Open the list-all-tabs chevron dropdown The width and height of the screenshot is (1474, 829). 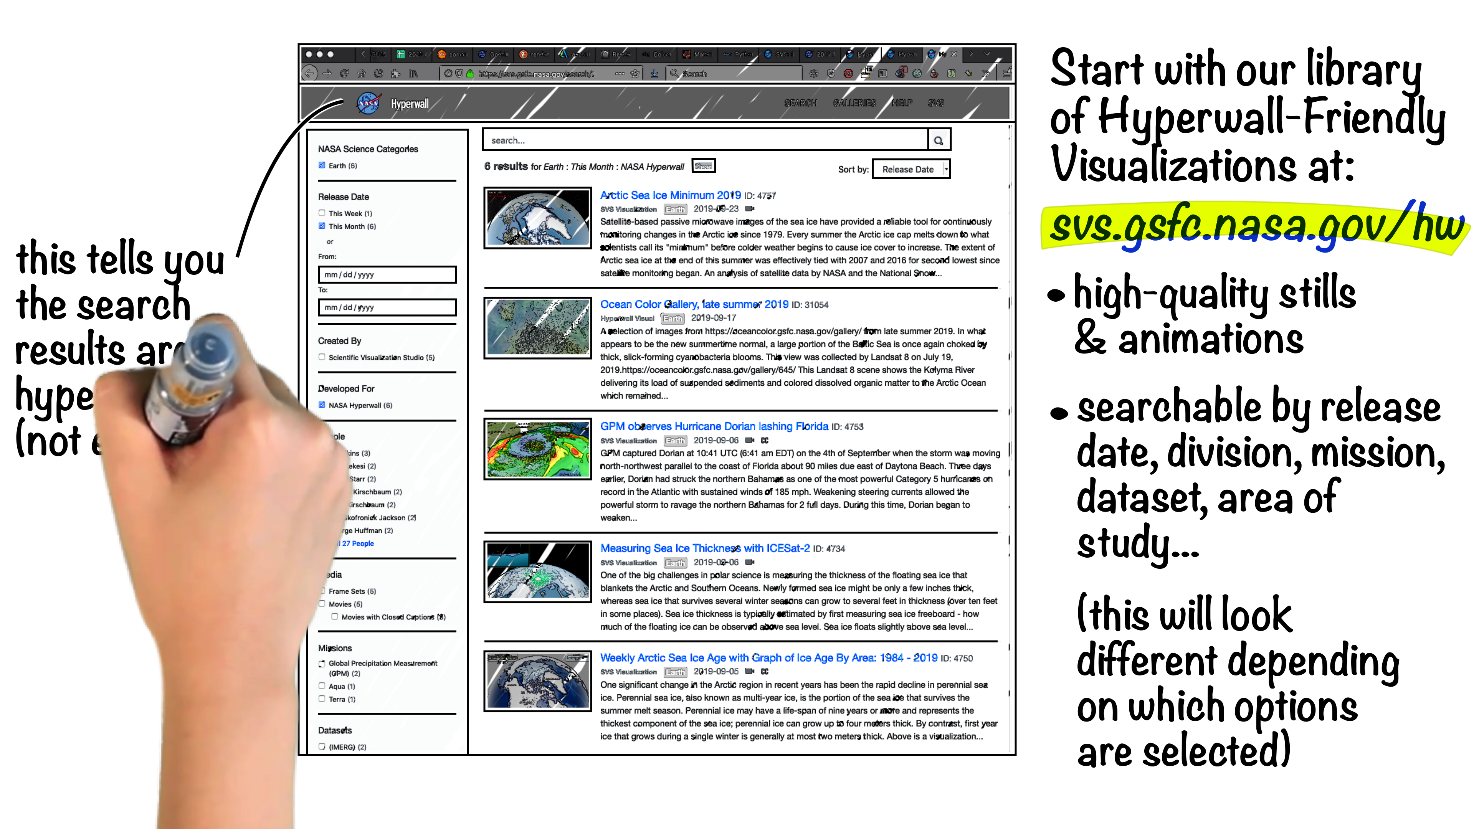click(x=988, y=54)
